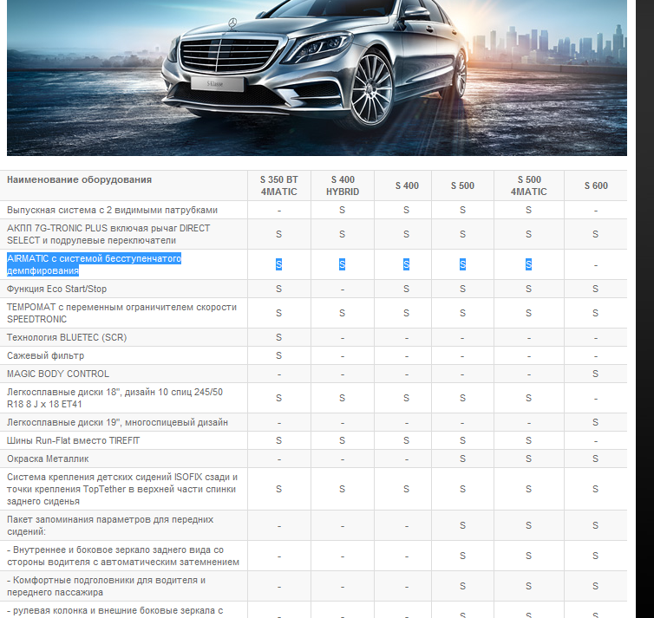Viewport: 654px width, 618px height.
Task: Click the S in 'Сажевый фильтр' row under S 350 BT
Action: tap(278, 355)
